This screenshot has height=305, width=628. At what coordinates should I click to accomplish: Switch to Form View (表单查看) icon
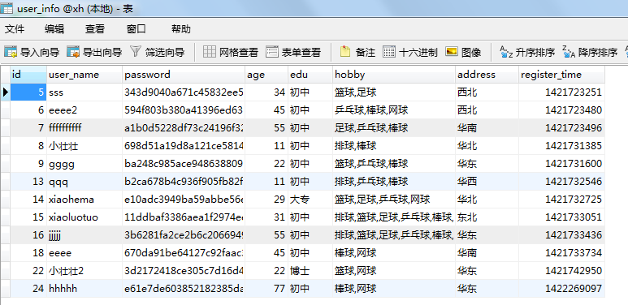(x=272, y=52)
